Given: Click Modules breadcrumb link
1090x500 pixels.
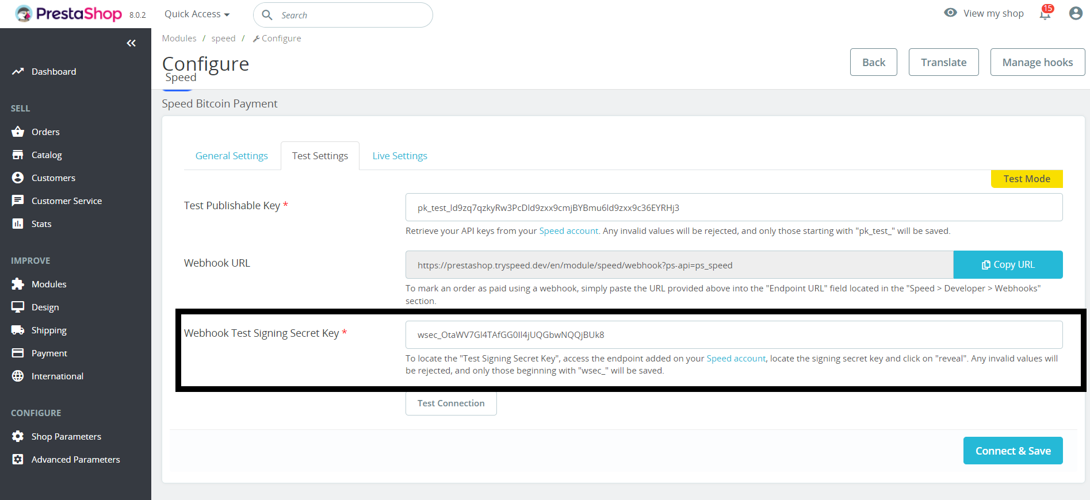Looking at the screenshot, I should pyautogui.click(x=179, y=38).
